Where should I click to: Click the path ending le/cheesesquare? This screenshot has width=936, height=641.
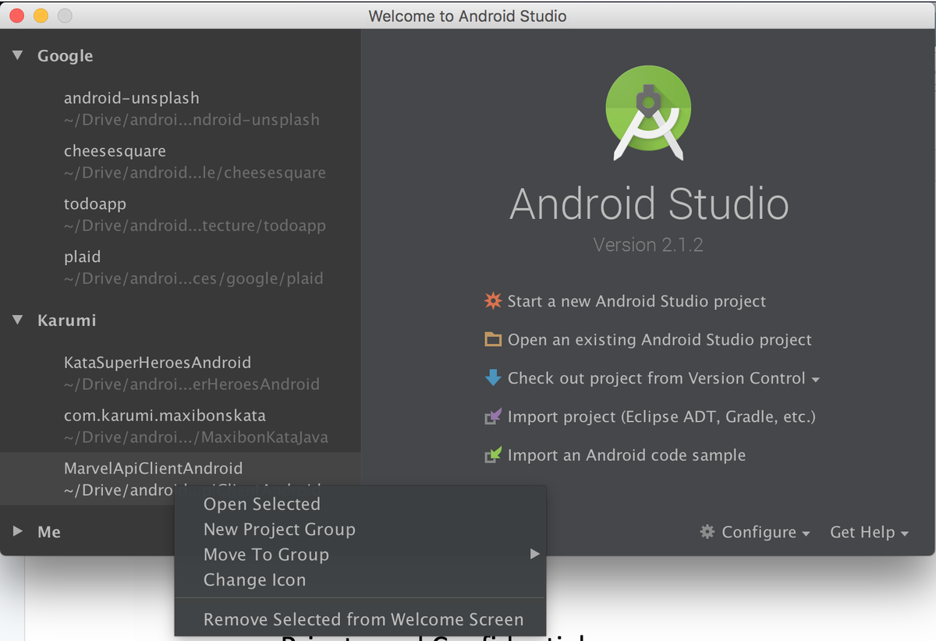pos(195,173)
